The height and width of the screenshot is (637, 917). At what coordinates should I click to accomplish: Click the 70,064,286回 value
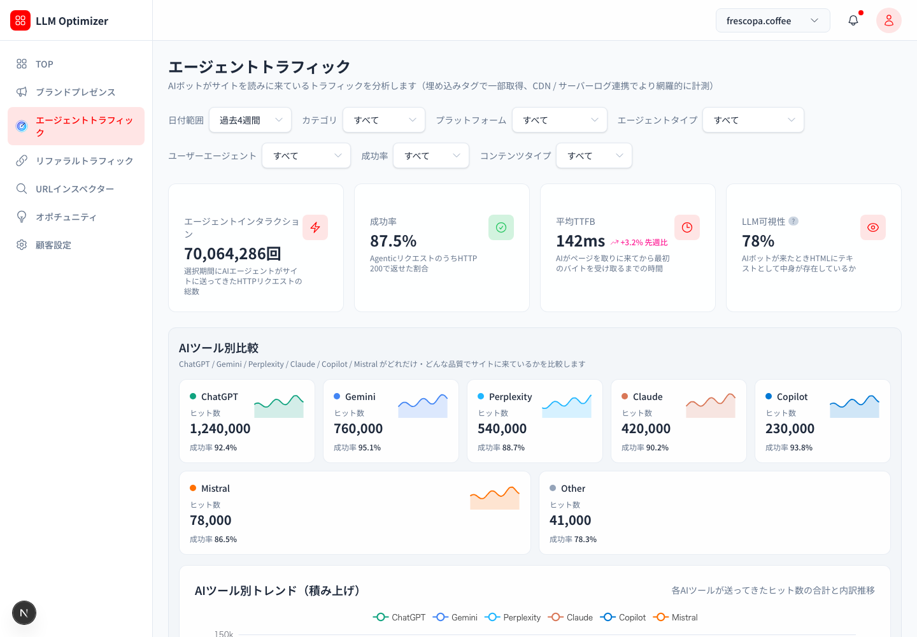[232, 254]
